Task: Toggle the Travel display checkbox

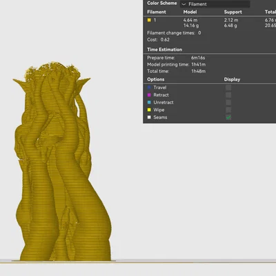Action: click(x=228, y=88)
